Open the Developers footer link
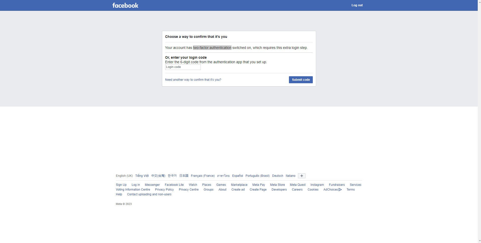This screenshot has height=243, width=481. point(279,190)
